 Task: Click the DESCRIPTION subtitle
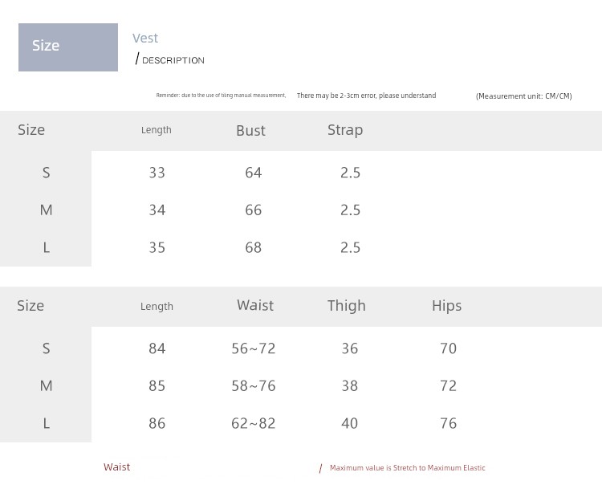tap(173, 60)
